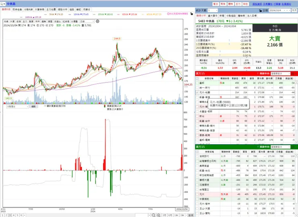Image resolution: width=298 pixels, height=217 pixels.
Task: Click scroll-up arrow of the 賣方15 table
Action: tap(296, 156)
